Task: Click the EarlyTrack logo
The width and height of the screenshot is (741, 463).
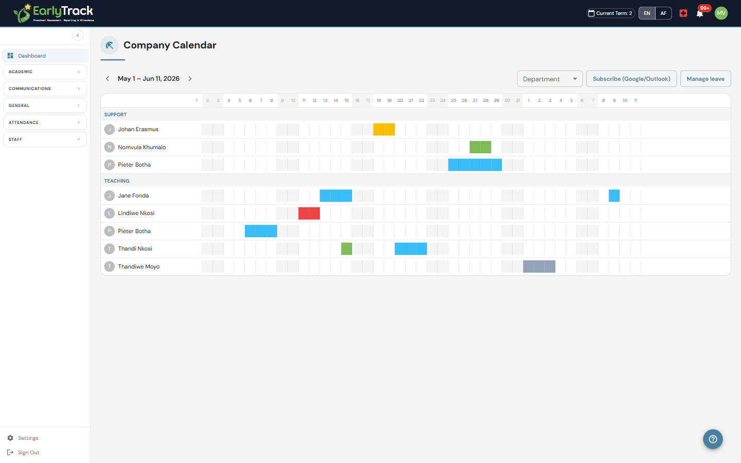Action: 54,13
